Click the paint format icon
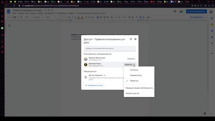The image size is (215, 121). pos(21,17)
